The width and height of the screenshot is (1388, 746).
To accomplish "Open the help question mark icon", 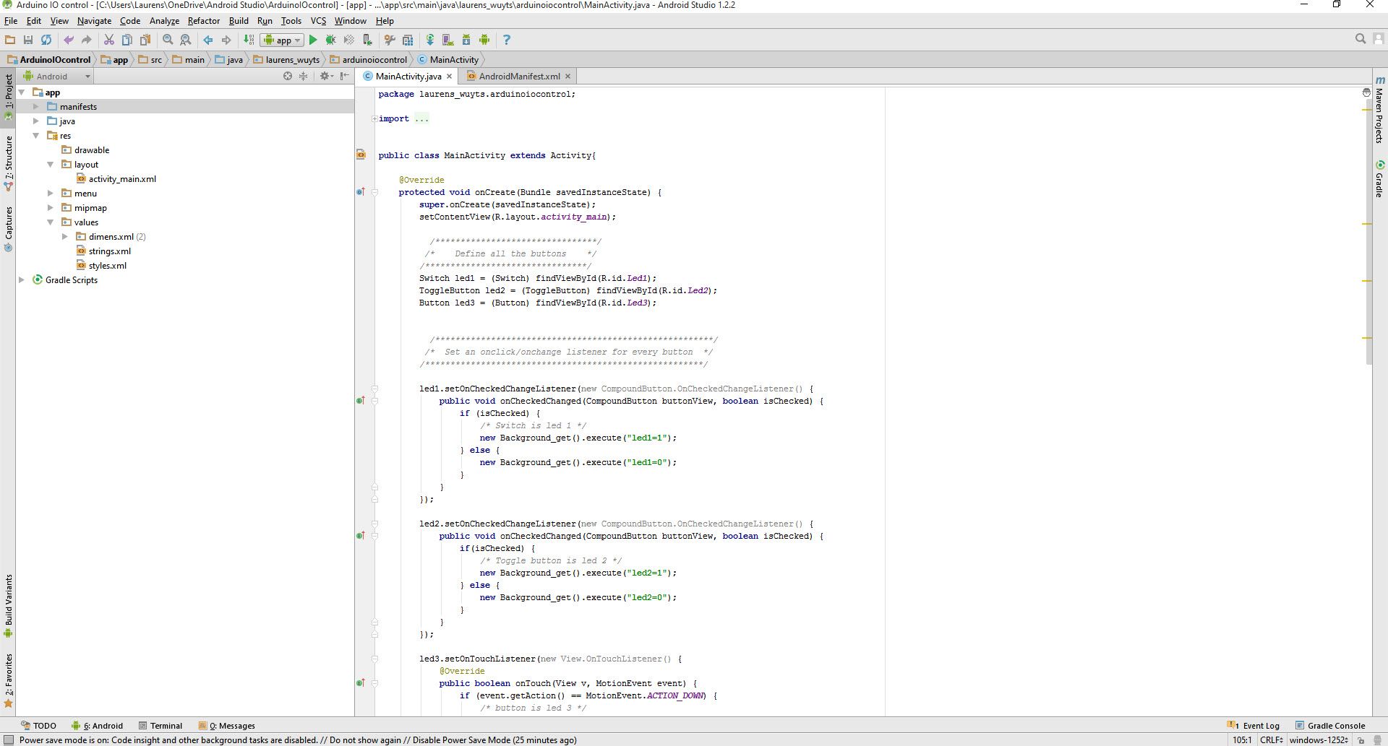I will 506,40.
